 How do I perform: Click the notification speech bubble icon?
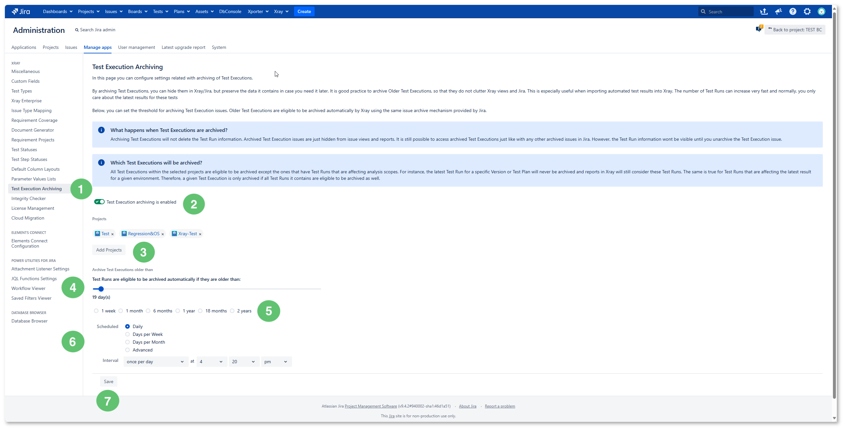[x=759, y=29]
